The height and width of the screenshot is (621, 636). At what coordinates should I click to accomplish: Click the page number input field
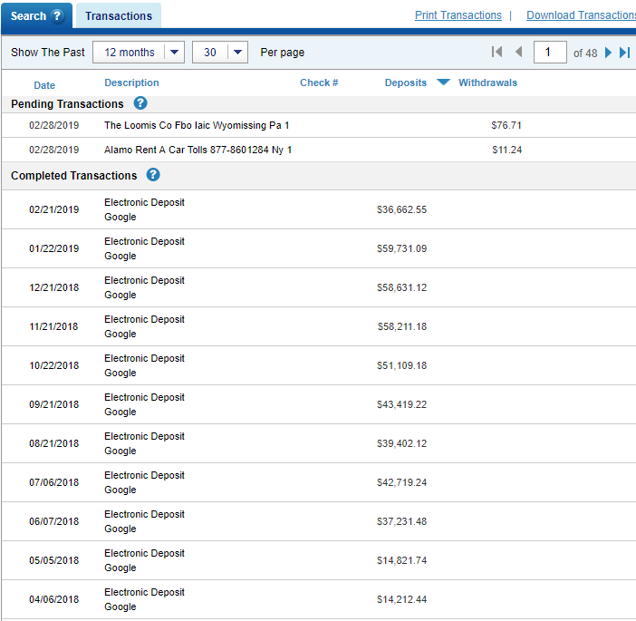[550, 53]
